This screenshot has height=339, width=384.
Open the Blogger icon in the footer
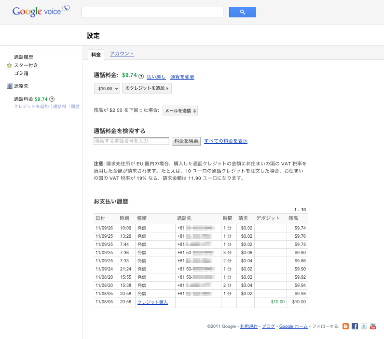click(345, 326)
